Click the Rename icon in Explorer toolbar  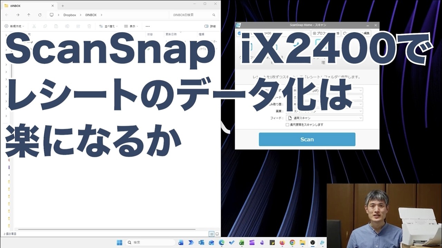tap(67, 26)
